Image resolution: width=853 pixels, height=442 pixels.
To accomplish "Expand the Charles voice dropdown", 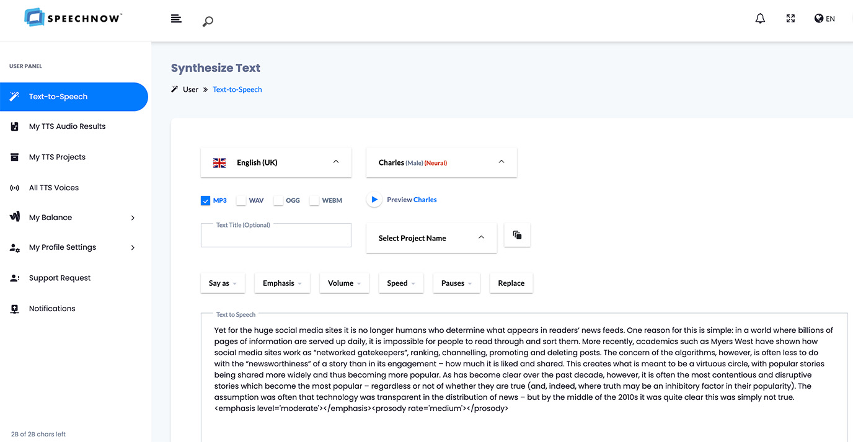I will tap(441, 162).
